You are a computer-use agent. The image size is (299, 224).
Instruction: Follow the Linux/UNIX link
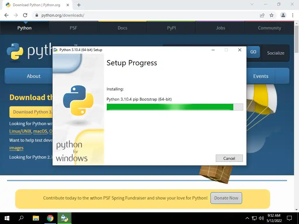click(x=20, y=131)
